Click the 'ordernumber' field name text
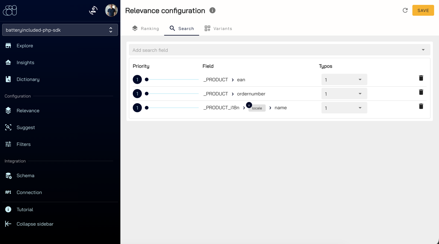The height and width of the screenshot is (244, 439). click(251, 94)
